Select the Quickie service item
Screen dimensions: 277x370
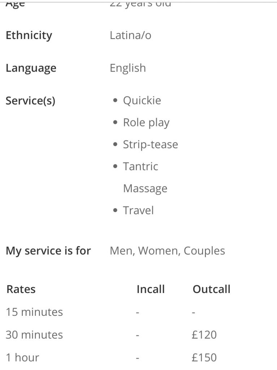point(142,100)
